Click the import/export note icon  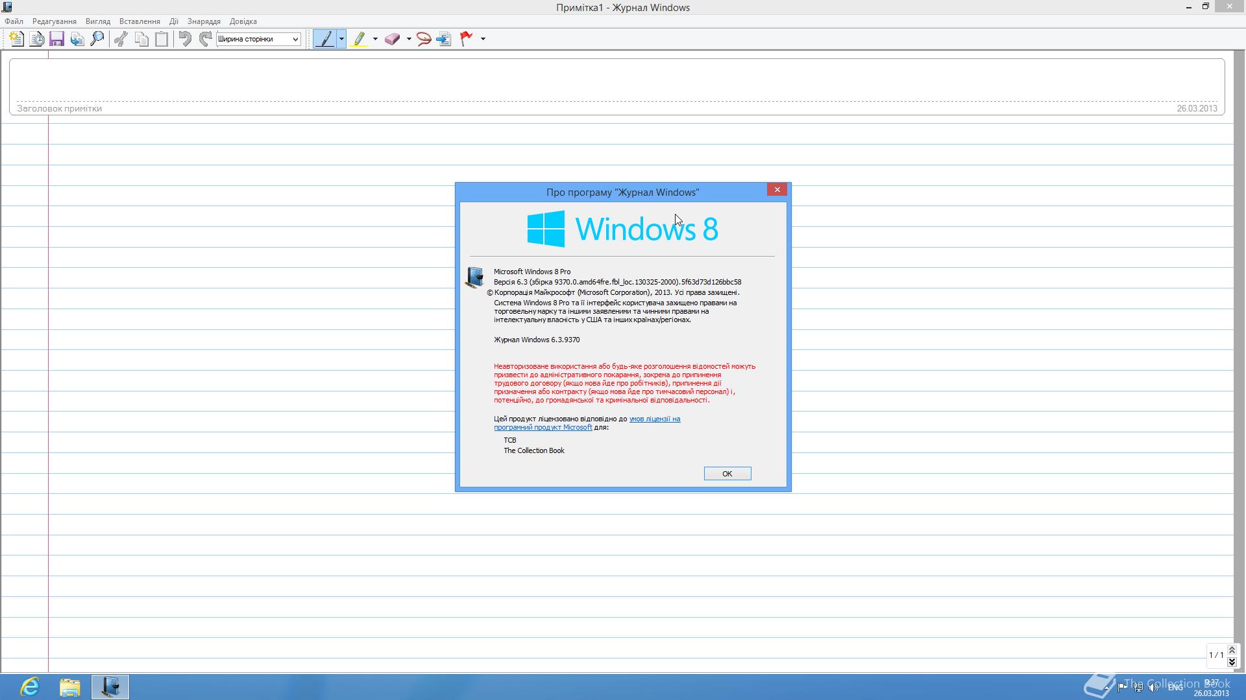coord(77,39)
